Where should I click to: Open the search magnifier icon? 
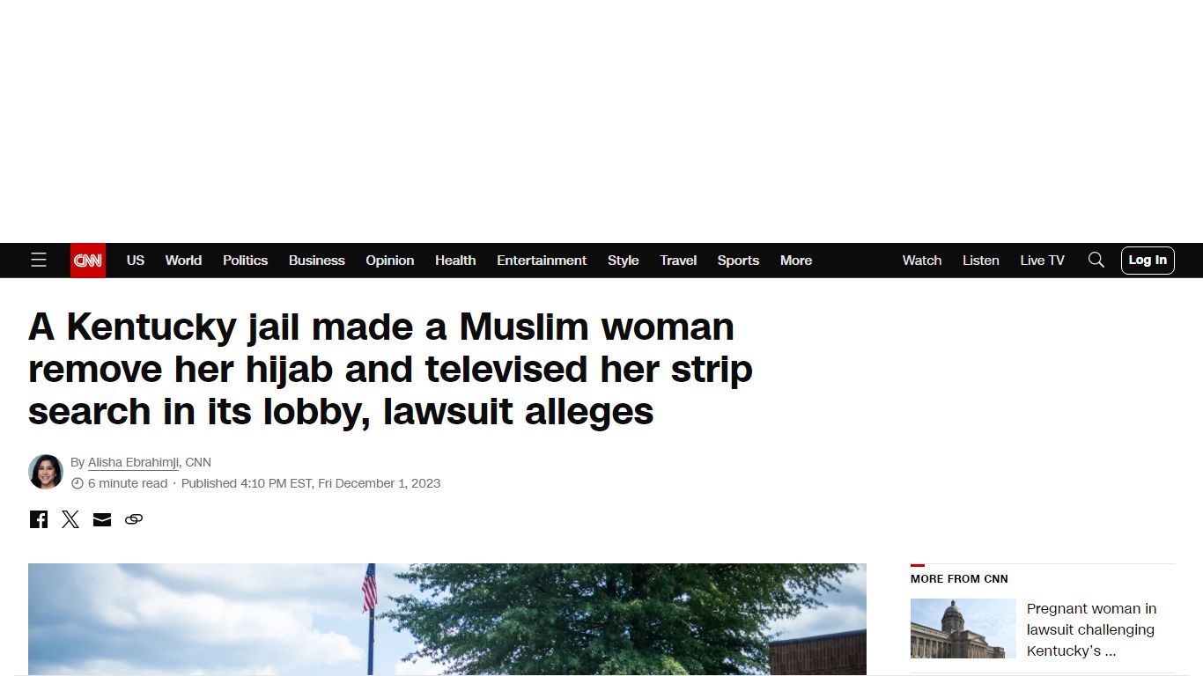coord(1096,260)
